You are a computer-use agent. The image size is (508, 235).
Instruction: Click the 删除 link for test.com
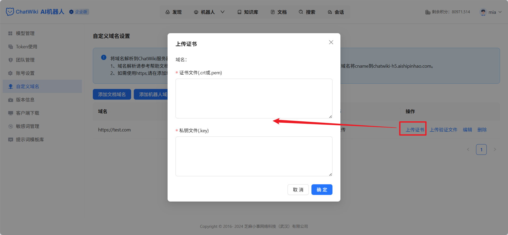pos(482,130)
